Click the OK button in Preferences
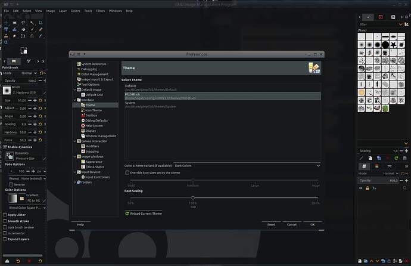Viewport: 411px width, 266px height. [312, 225]
